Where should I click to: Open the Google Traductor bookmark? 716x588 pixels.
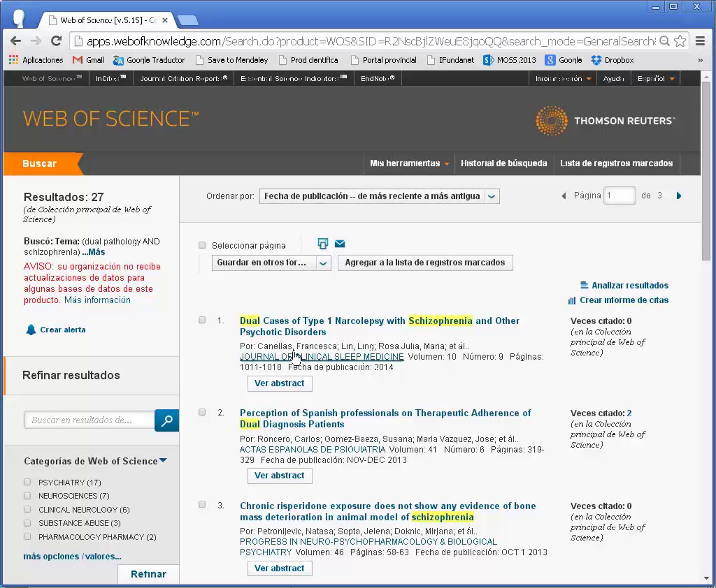pyautogui.click(x=149, y=60)
